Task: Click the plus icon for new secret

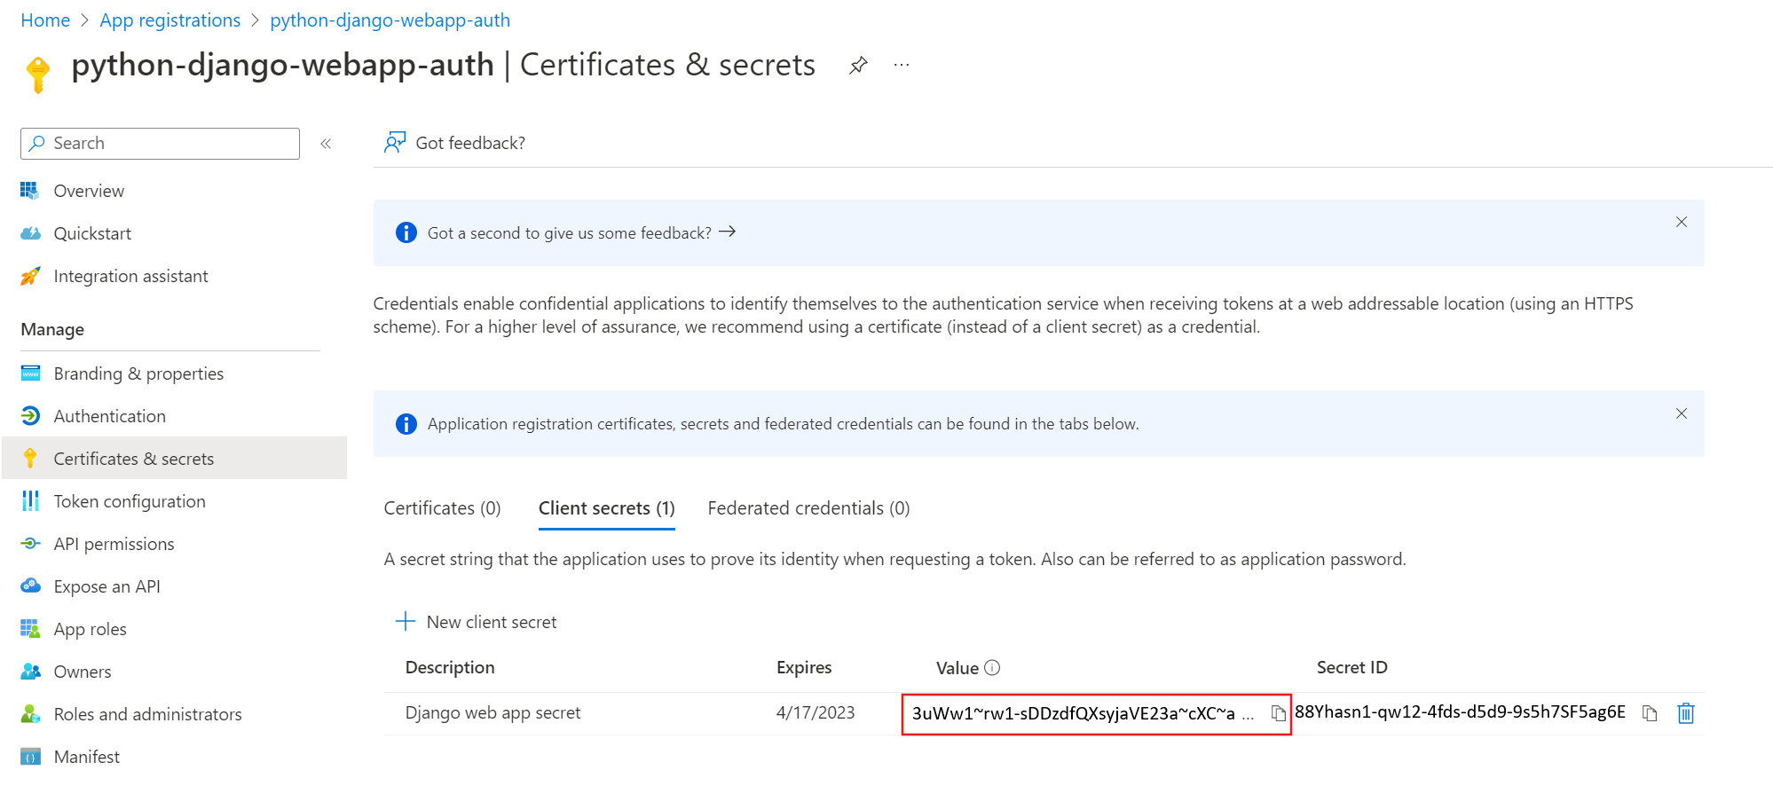Action: [405, 621]
